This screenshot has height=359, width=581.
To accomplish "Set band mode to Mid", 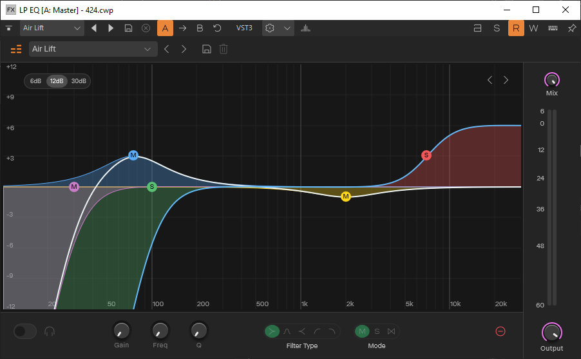I will (363, 331).
